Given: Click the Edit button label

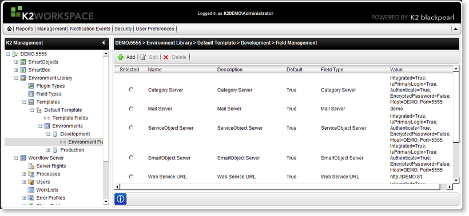Looking at the screenshot, I should click(x=153, y=57).
